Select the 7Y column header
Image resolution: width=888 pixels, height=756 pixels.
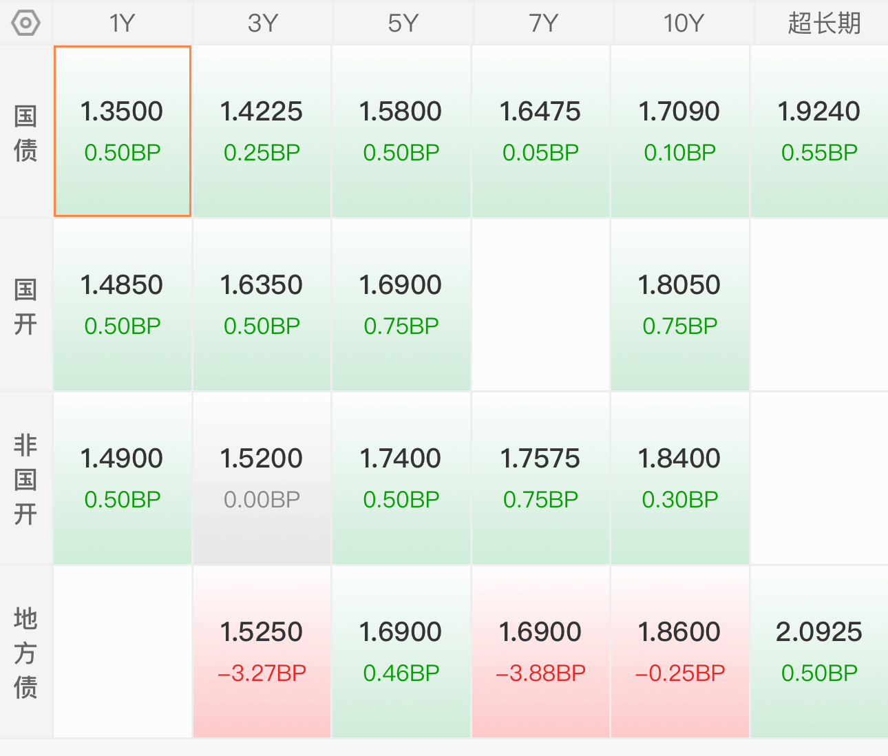coord(544,23)
